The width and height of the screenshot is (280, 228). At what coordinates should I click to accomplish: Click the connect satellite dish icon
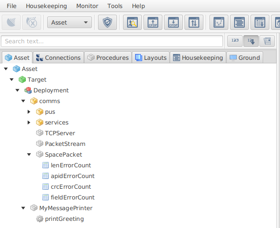click(11, 22)
